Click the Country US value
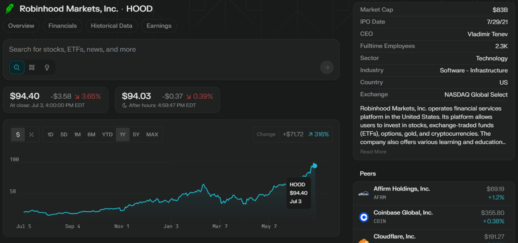The image size is (518, 243). 504,83
